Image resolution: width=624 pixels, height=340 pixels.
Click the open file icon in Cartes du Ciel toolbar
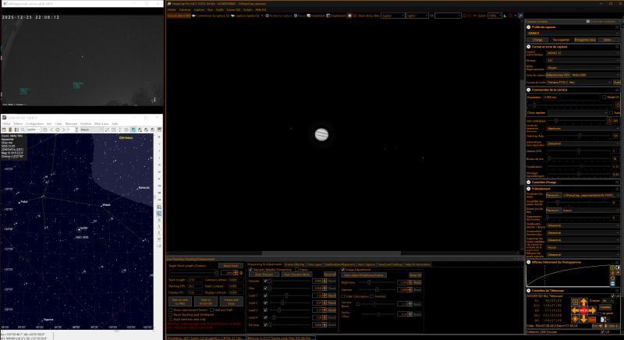[10, 129]
